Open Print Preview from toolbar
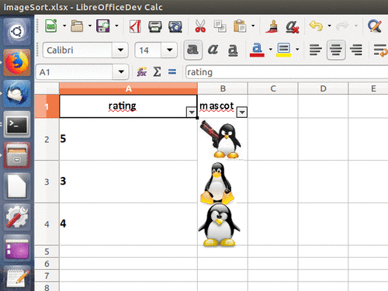This screenshot has width=388, height=291. (x=175, y=26)
